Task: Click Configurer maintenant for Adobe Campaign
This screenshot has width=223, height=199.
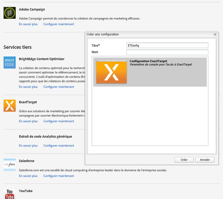Action: [59, 24]
